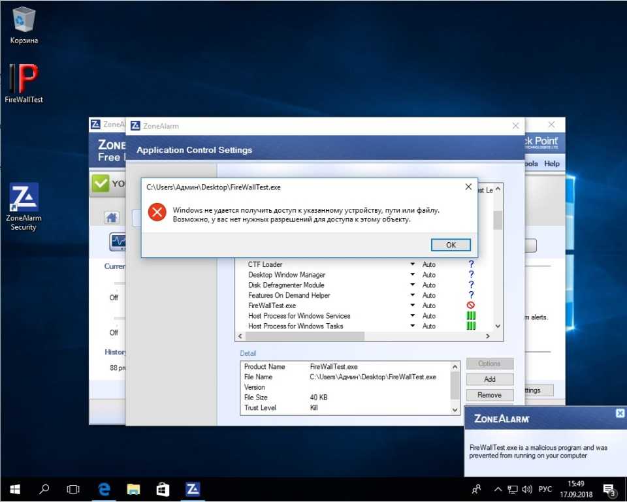Click the ZoneAlarm taskbar icon
The image size is (627, 502).
[193, 489]
